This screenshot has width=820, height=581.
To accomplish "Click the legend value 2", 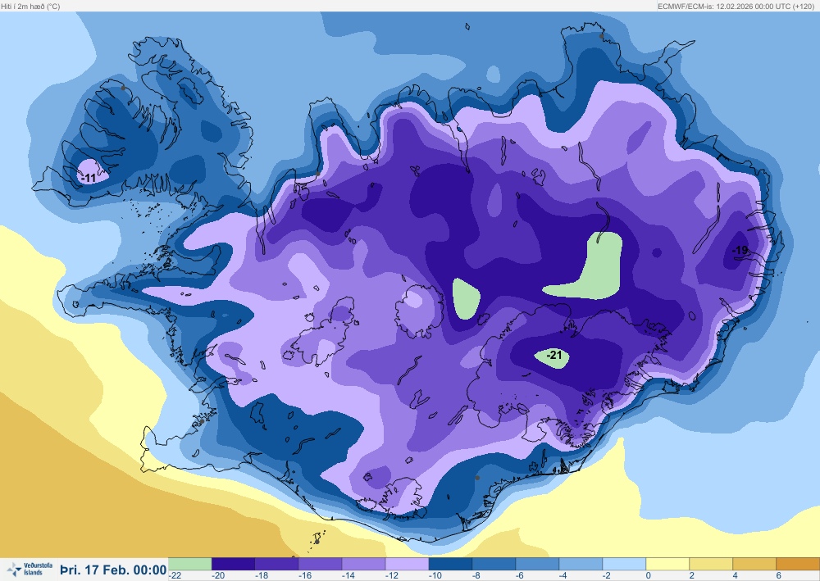I will pyautogui.click(x=692, y=575).
